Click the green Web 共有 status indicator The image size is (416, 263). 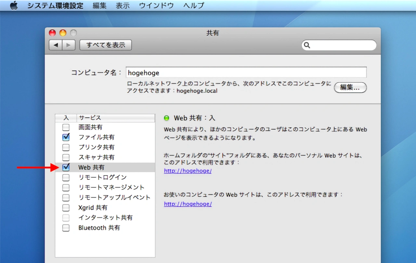166,118
